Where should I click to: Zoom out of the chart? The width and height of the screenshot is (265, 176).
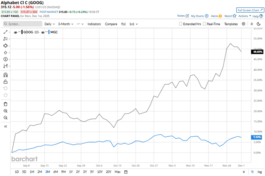(x=5, y=118)
